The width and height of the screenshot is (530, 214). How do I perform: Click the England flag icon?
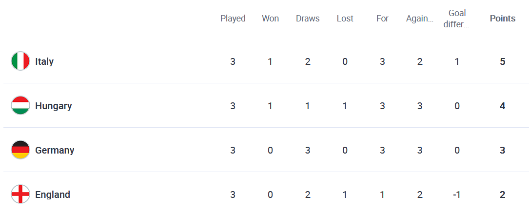click(x=20, y=194)
